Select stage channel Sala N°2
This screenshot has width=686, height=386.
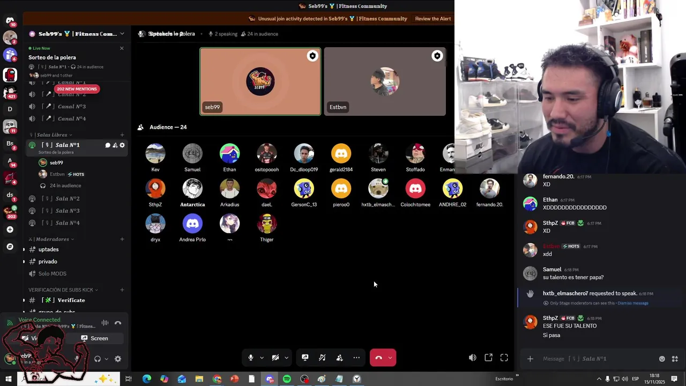pyautogui.click(x=68, y=198)
